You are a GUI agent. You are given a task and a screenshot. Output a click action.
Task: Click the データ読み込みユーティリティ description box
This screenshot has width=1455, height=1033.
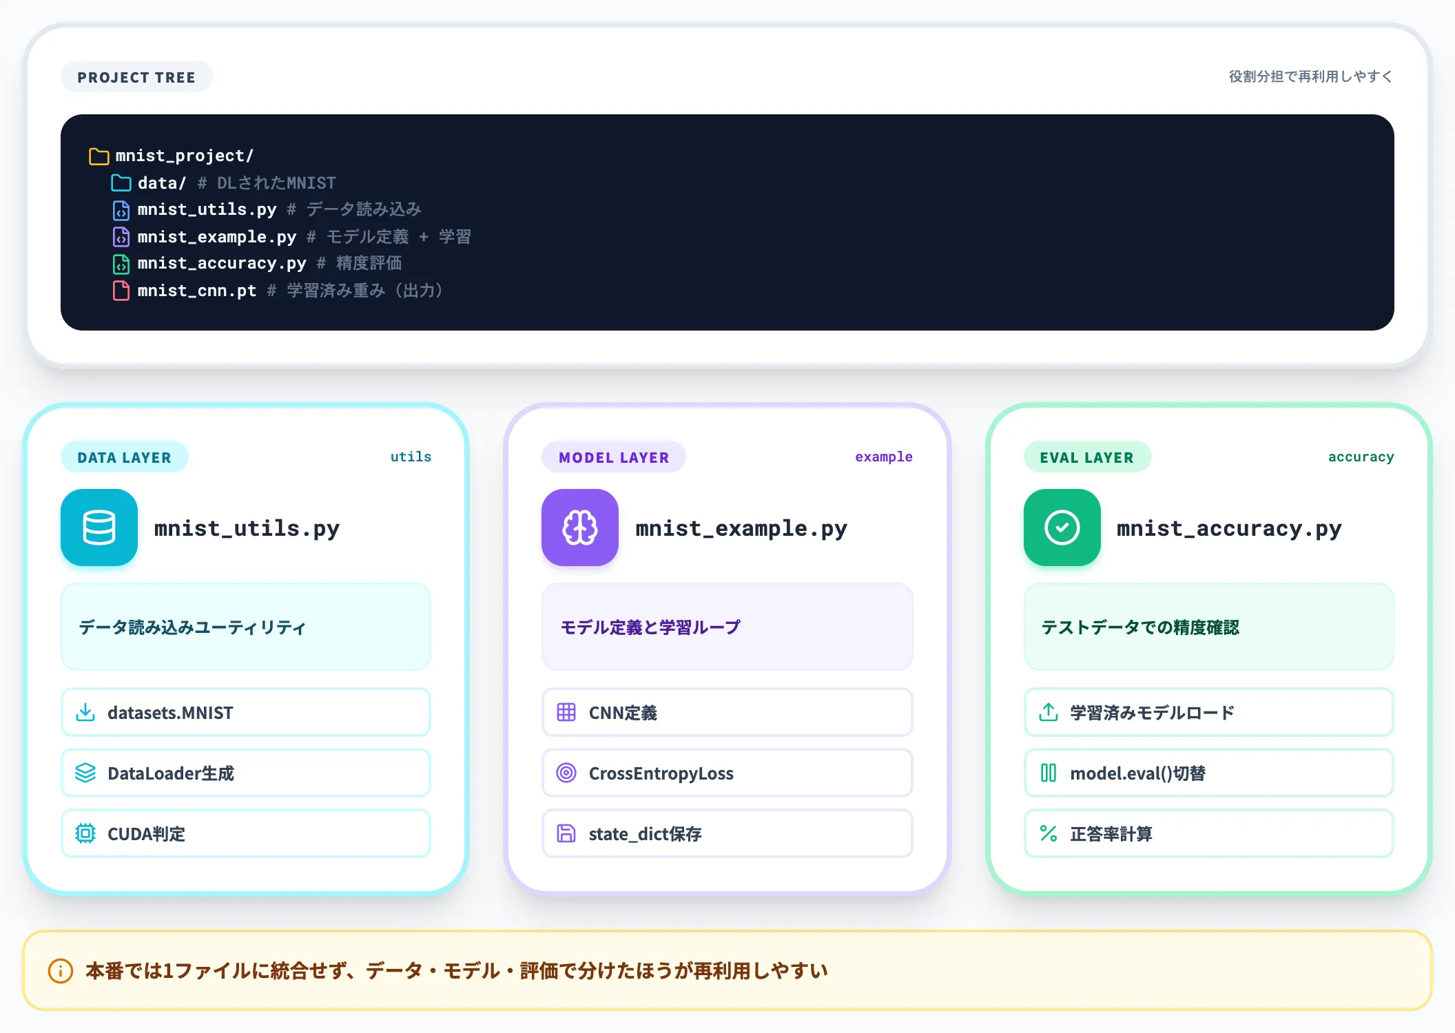246,627
